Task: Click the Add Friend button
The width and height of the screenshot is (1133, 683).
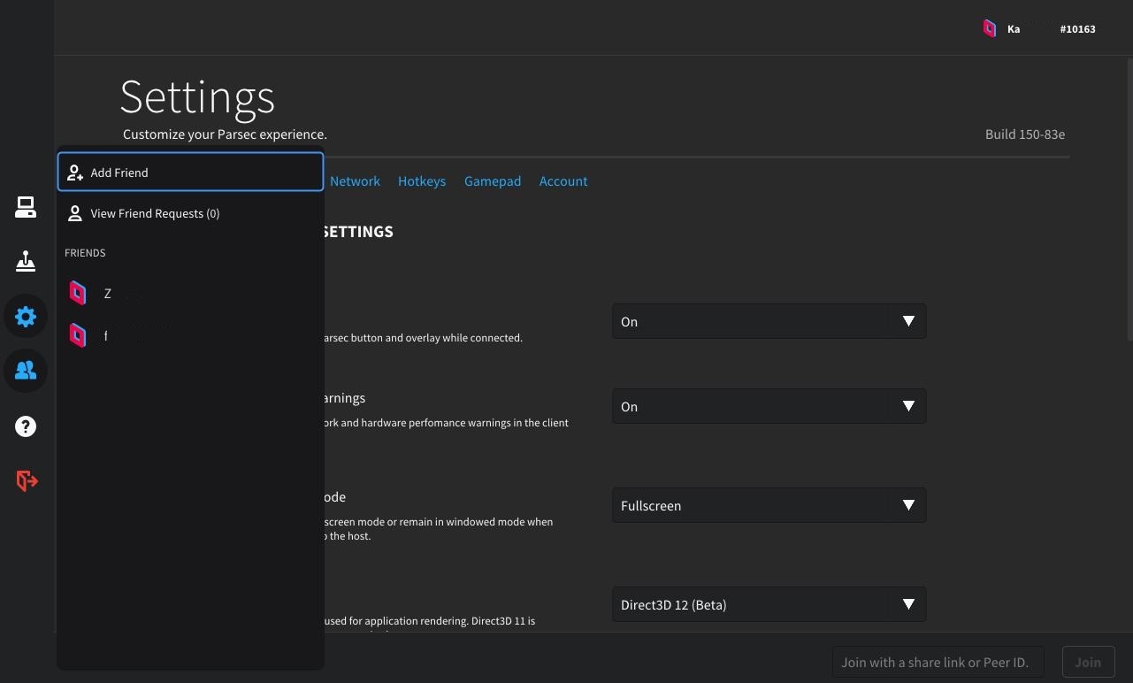Action: [190, 172]
